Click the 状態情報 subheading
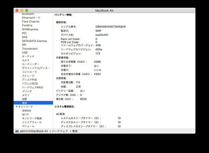 coord(61,78)
